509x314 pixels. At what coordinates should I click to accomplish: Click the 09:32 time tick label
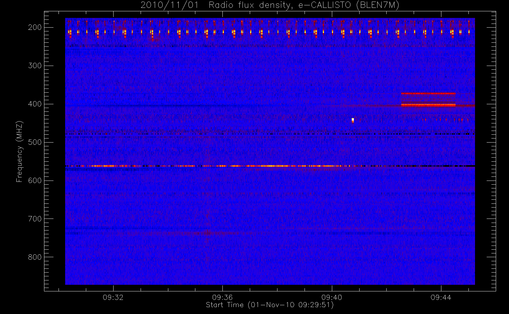(113, 297)
